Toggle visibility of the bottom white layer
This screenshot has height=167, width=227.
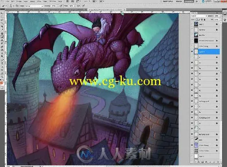pos(192,156)
